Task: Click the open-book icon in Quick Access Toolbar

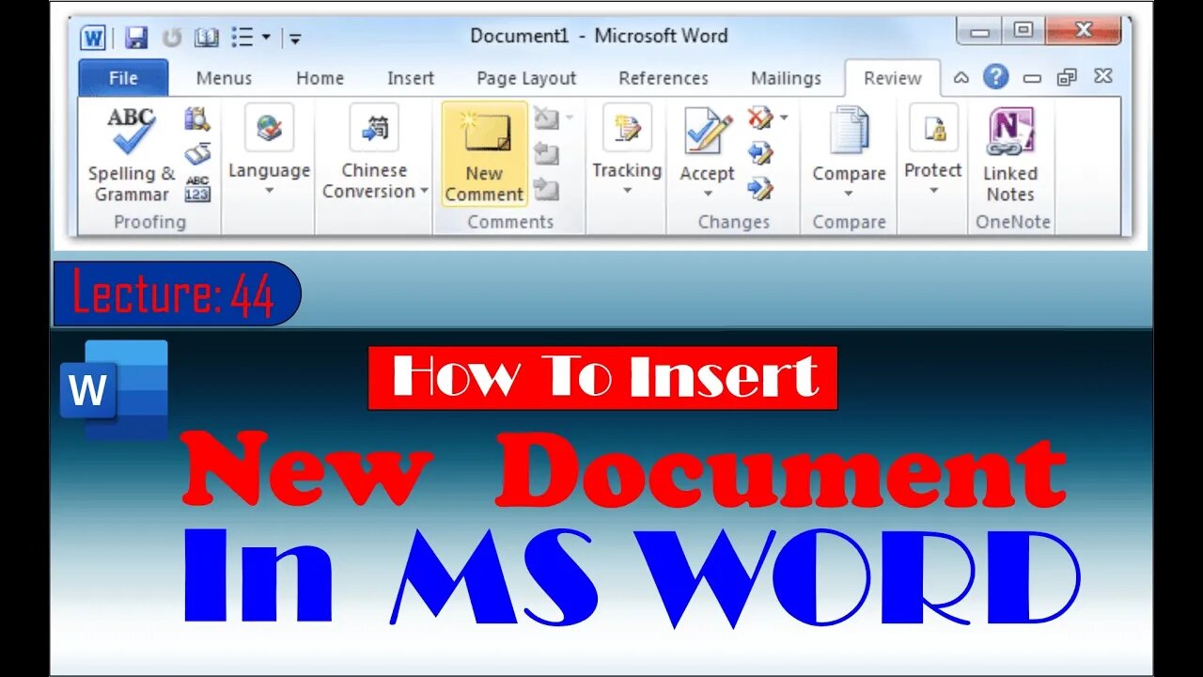Action: [x=206, y=38]
